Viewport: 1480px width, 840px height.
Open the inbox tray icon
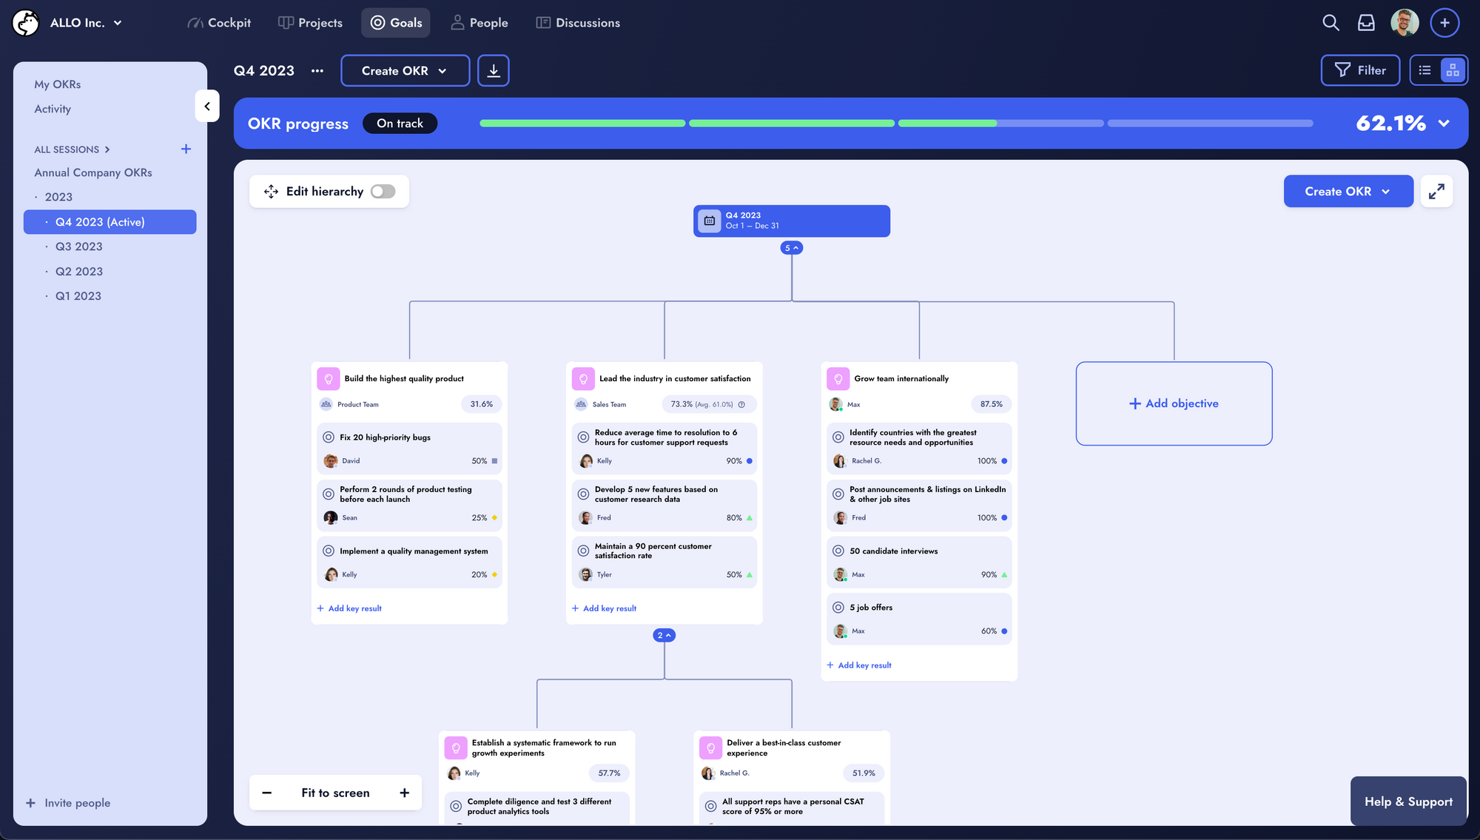1366,23
